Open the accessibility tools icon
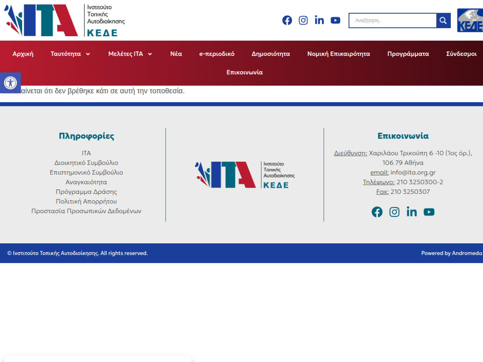This screenshot has height=362, width=483. point(10,83)
